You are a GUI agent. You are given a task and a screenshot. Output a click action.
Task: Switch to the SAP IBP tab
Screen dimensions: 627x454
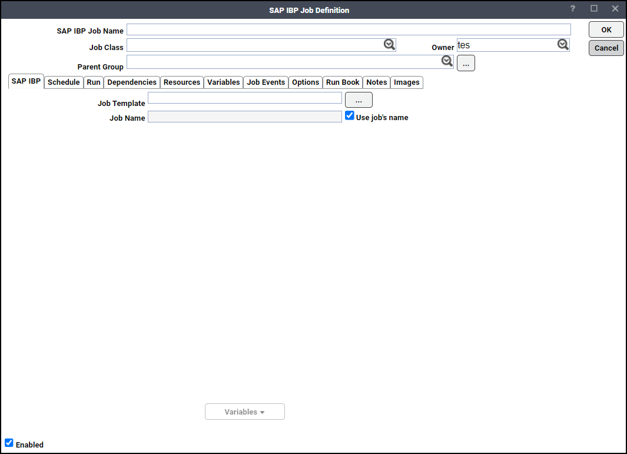point(26,81)
